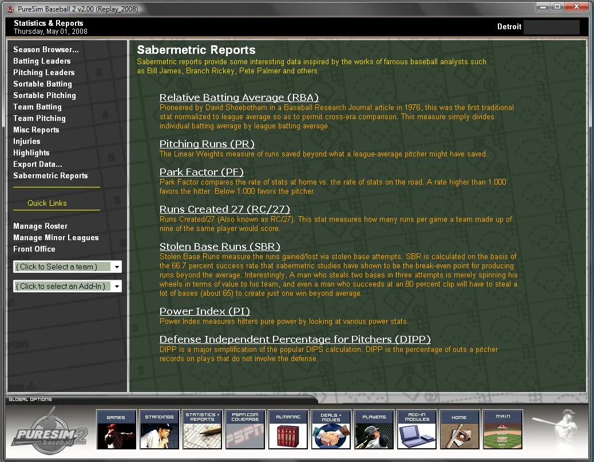View league Standings via toolbar icon
Viewport: 594px width, 462px height.
159,429
